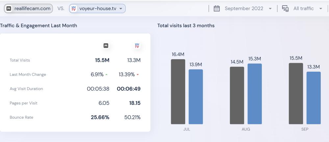The height and width of the screenshot is (142, 329).
Task: Click the reallifecam.com favicon in the top chip
Action: pyautogui.click(x=9, y=9)
